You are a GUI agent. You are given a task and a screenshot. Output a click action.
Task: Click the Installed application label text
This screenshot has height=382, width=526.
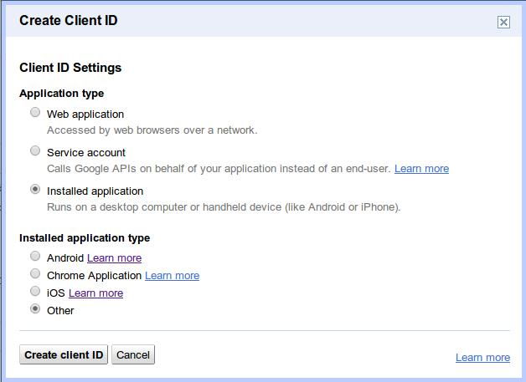(95, 191)
